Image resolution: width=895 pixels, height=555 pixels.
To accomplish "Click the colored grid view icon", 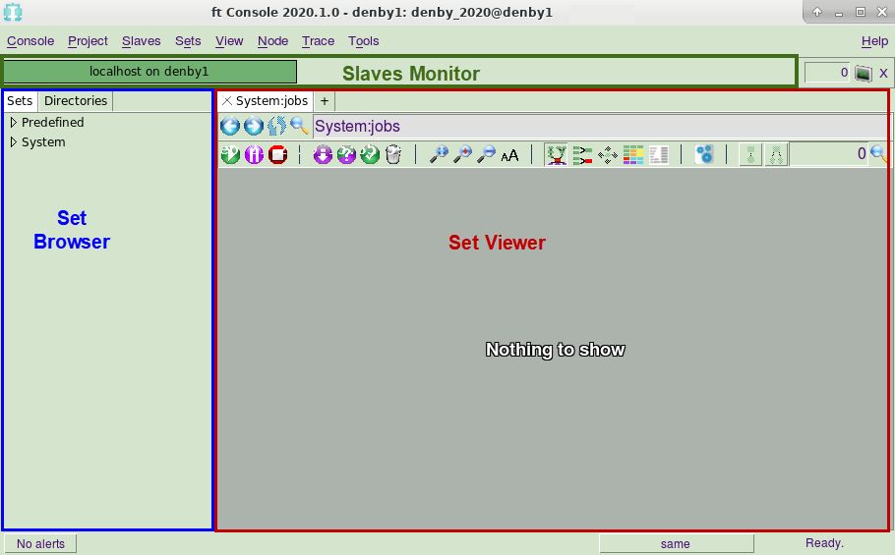I will click(633, 154).
